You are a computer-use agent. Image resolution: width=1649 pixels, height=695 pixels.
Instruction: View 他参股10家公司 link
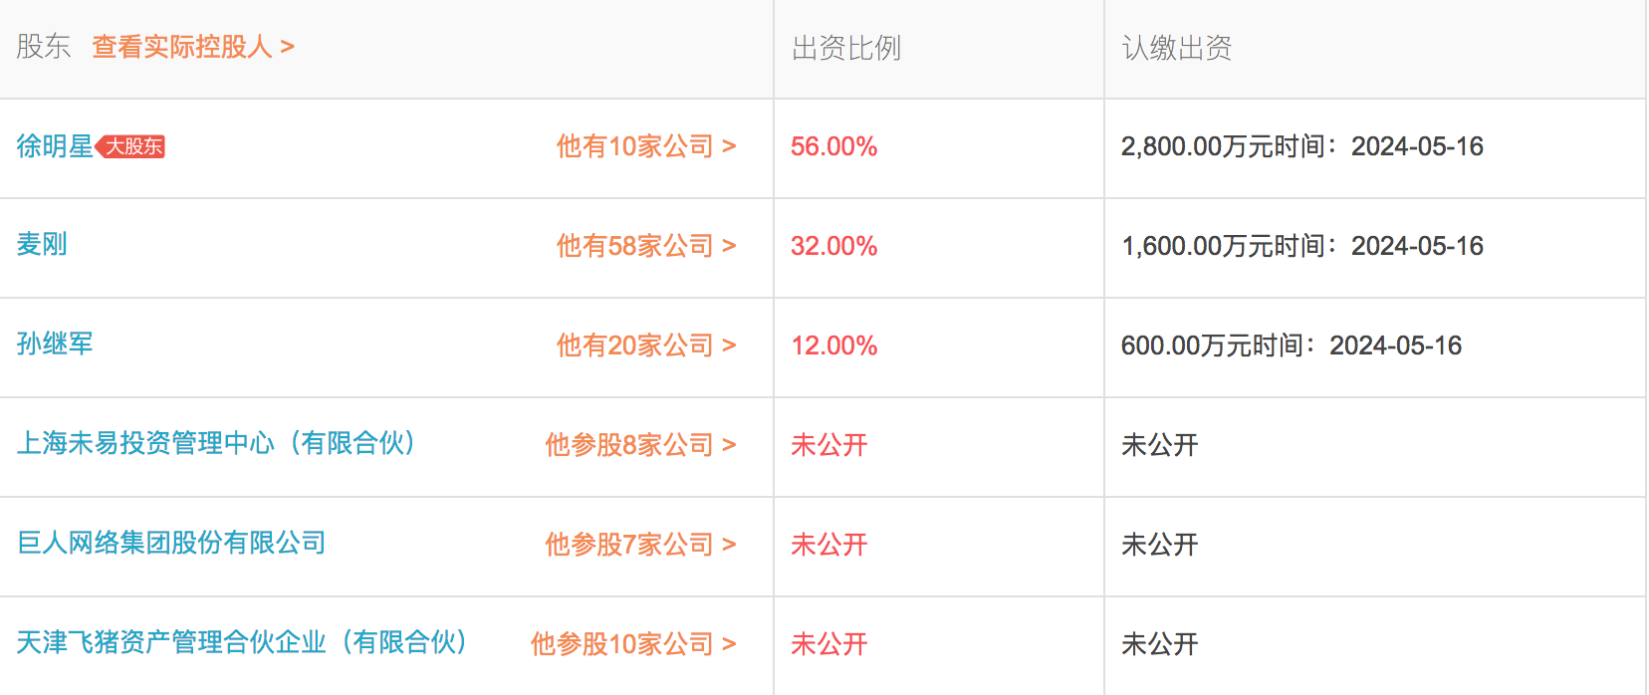coord(632,644)
